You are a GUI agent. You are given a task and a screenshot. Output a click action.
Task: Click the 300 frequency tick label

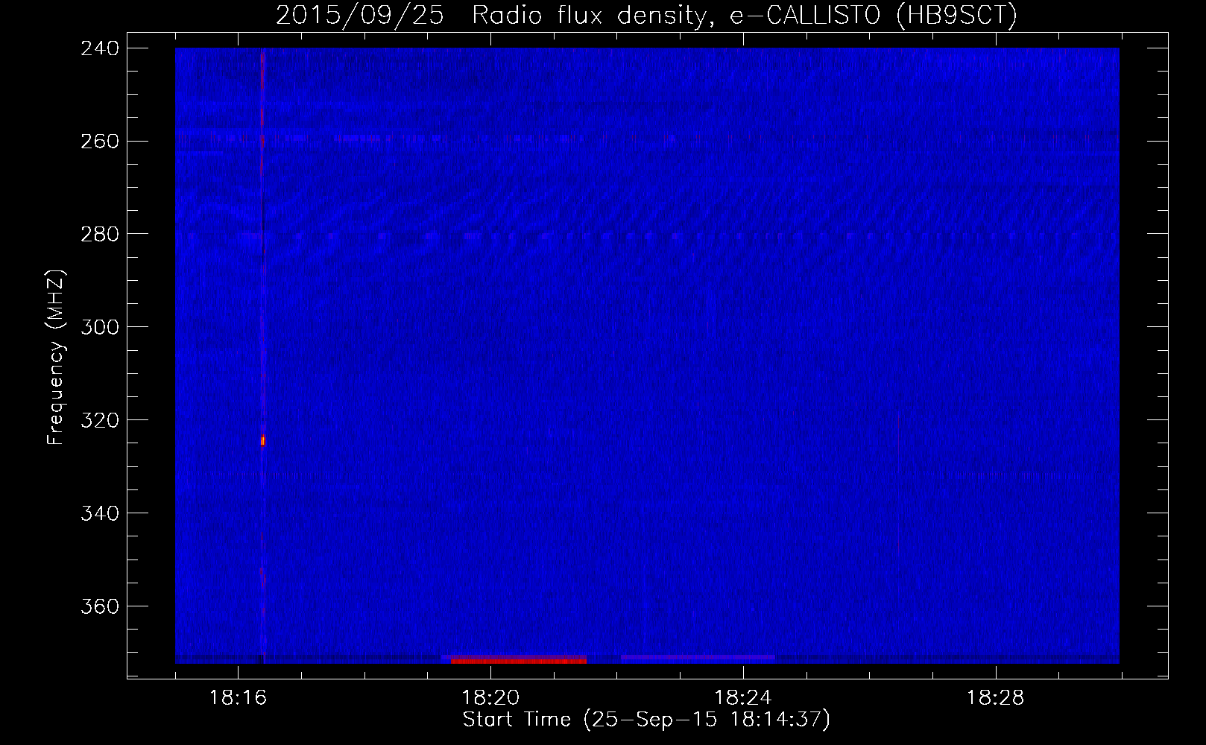[x=100, y=328]
